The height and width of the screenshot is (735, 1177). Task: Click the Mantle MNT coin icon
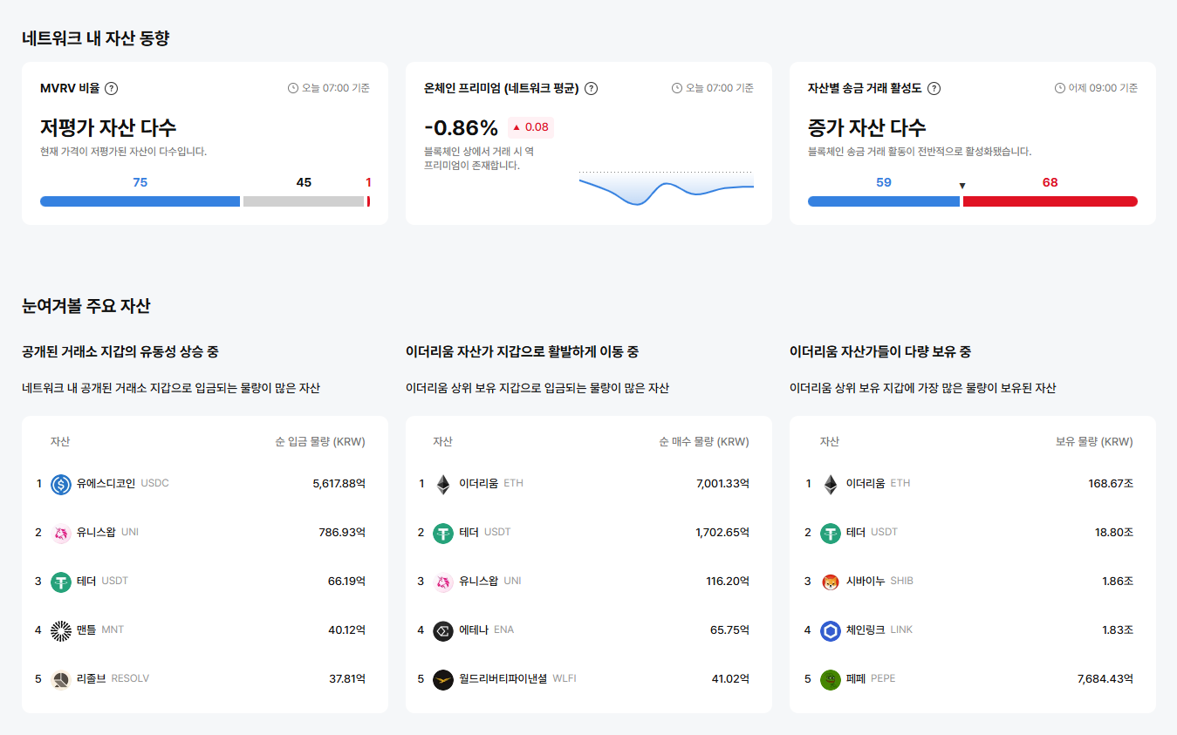click(59, 630)
